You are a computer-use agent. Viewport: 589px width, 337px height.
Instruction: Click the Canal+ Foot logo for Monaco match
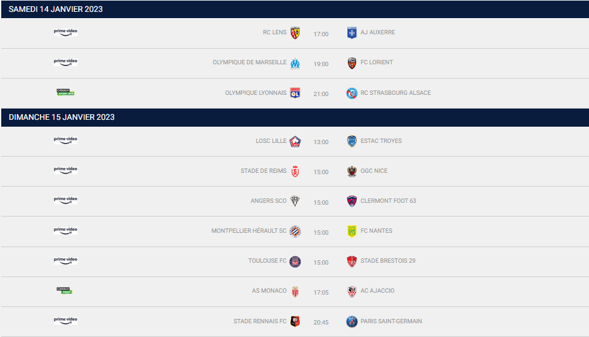[x=64, y=290]
